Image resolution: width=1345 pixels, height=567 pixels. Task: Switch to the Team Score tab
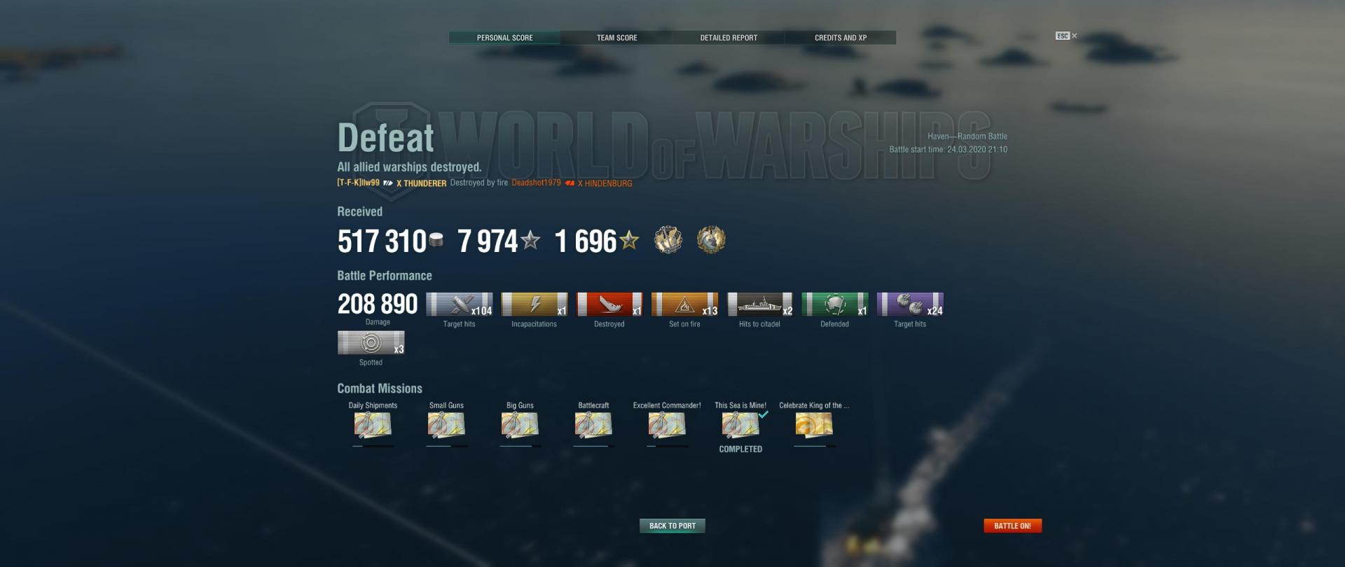point(616,38)
